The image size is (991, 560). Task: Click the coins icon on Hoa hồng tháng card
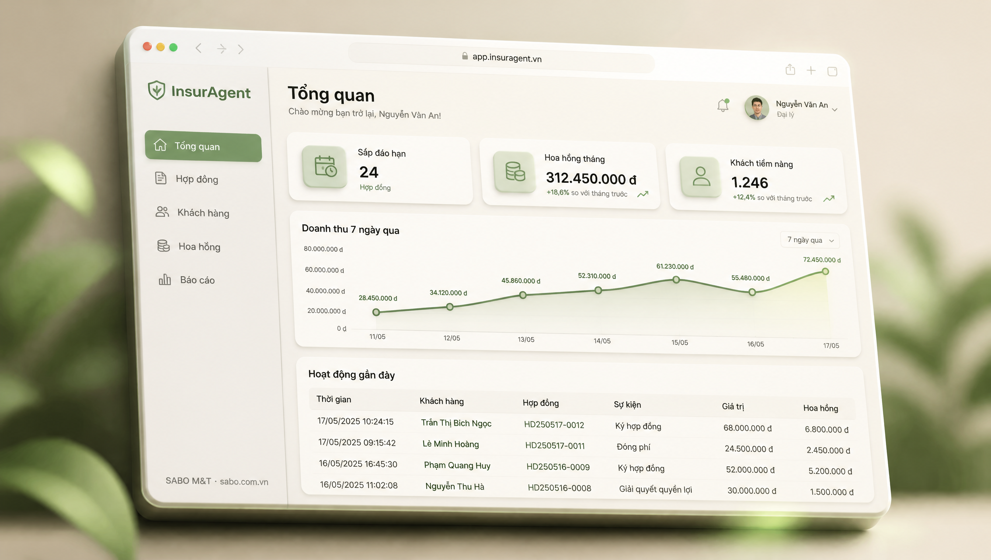pos(515,172)
